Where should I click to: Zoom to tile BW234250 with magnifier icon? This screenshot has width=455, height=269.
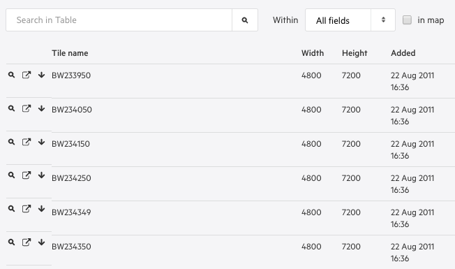[11, 175]
